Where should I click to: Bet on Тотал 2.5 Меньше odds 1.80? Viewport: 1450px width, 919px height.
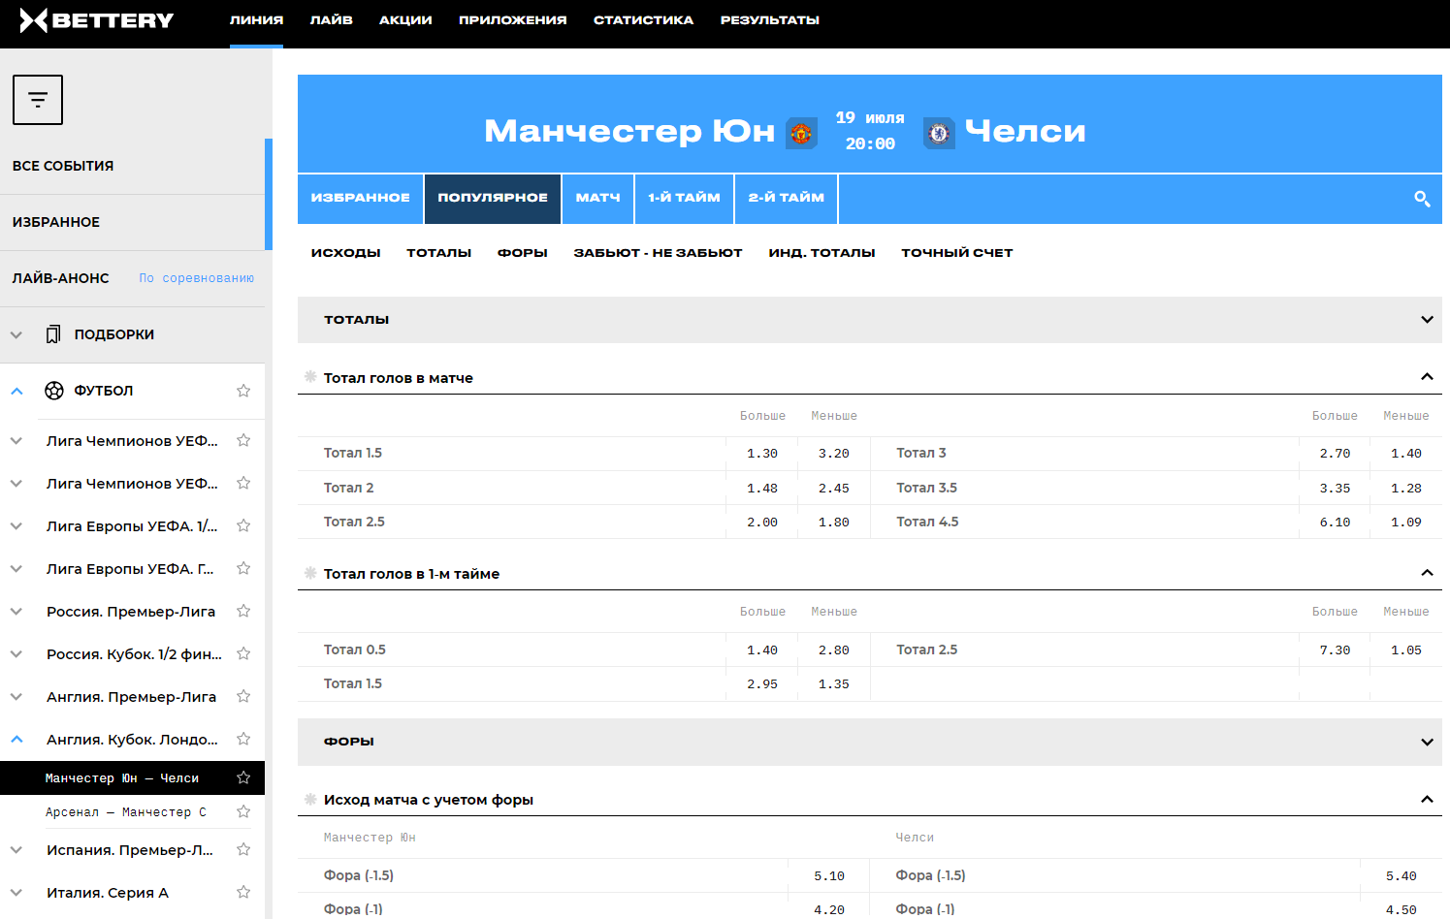[x=834, y=523]
